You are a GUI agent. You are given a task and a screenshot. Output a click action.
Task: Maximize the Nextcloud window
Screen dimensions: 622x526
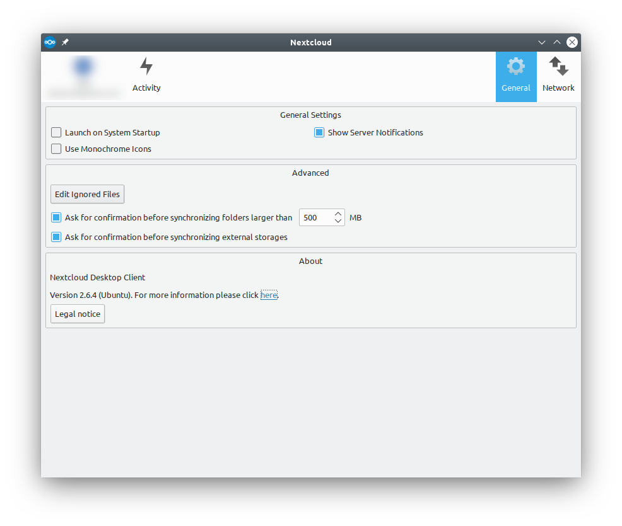tap(556, 42)
